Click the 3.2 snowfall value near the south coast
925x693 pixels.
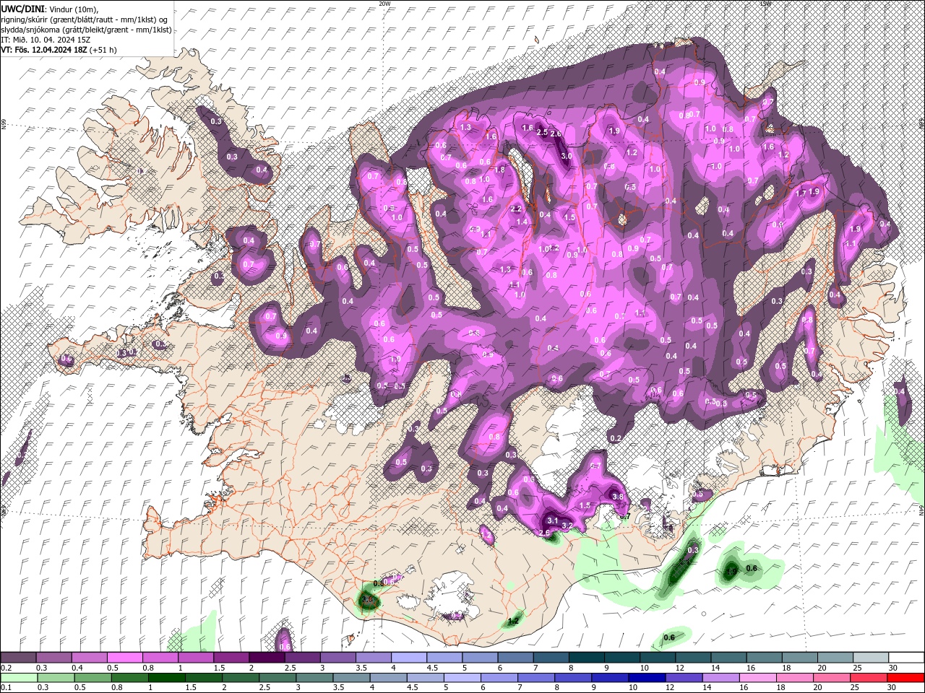[567, 526]
